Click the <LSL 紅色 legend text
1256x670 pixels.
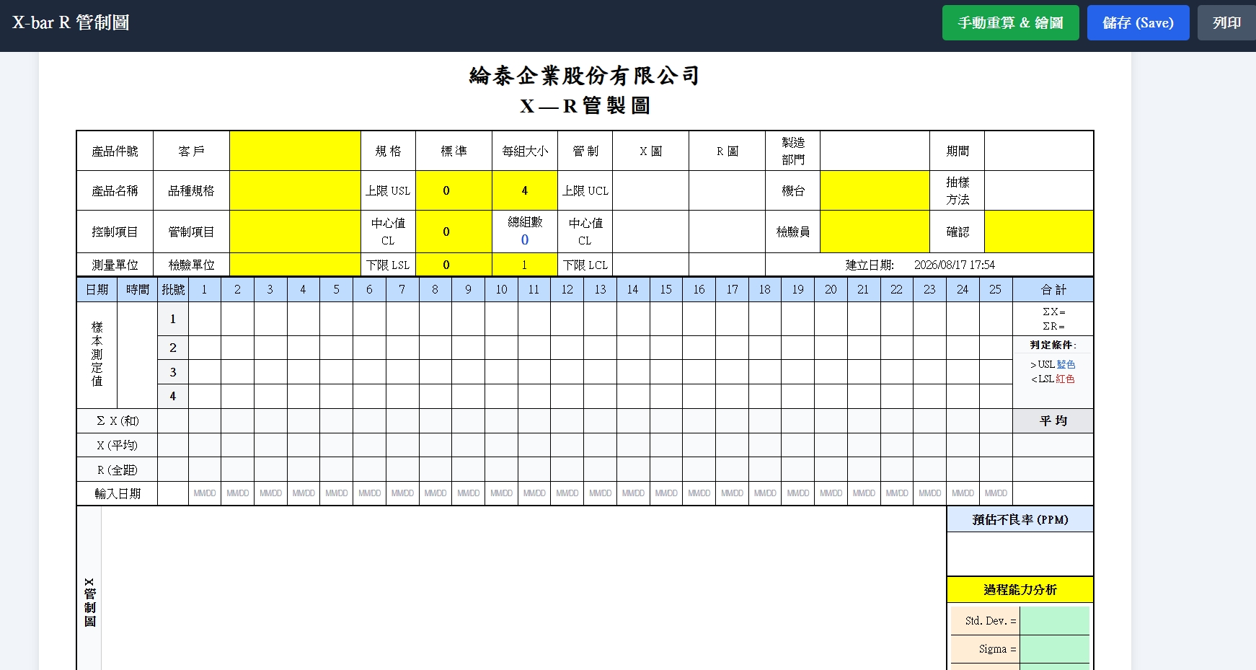point(1053,379)
